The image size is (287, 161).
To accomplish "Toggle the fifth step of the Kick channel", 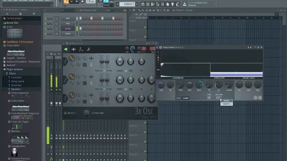I will 91,18.
